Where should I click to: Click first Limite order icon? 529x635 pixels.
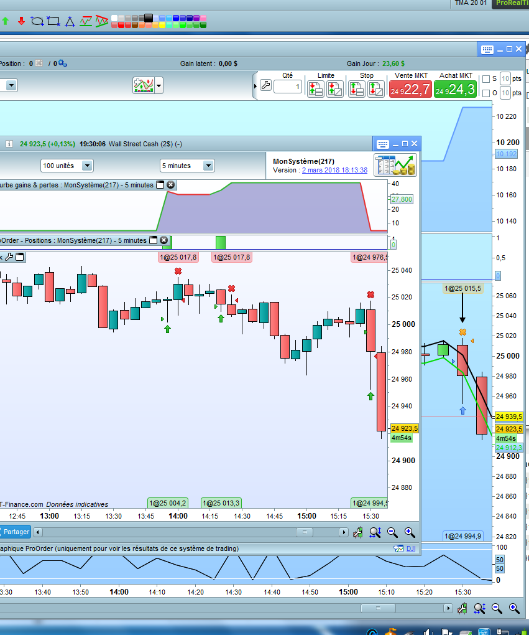pos(315,89)
